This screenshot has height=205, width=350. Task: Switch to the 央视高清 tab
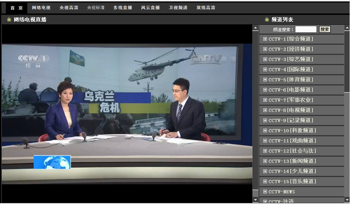coord(69,8)
